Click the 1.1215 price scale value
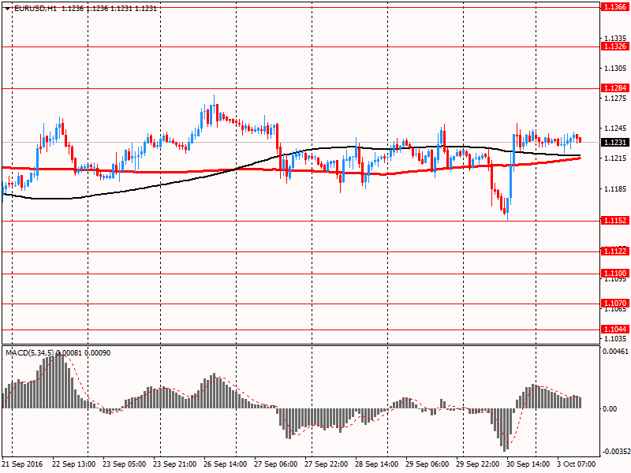 point(615,158)
